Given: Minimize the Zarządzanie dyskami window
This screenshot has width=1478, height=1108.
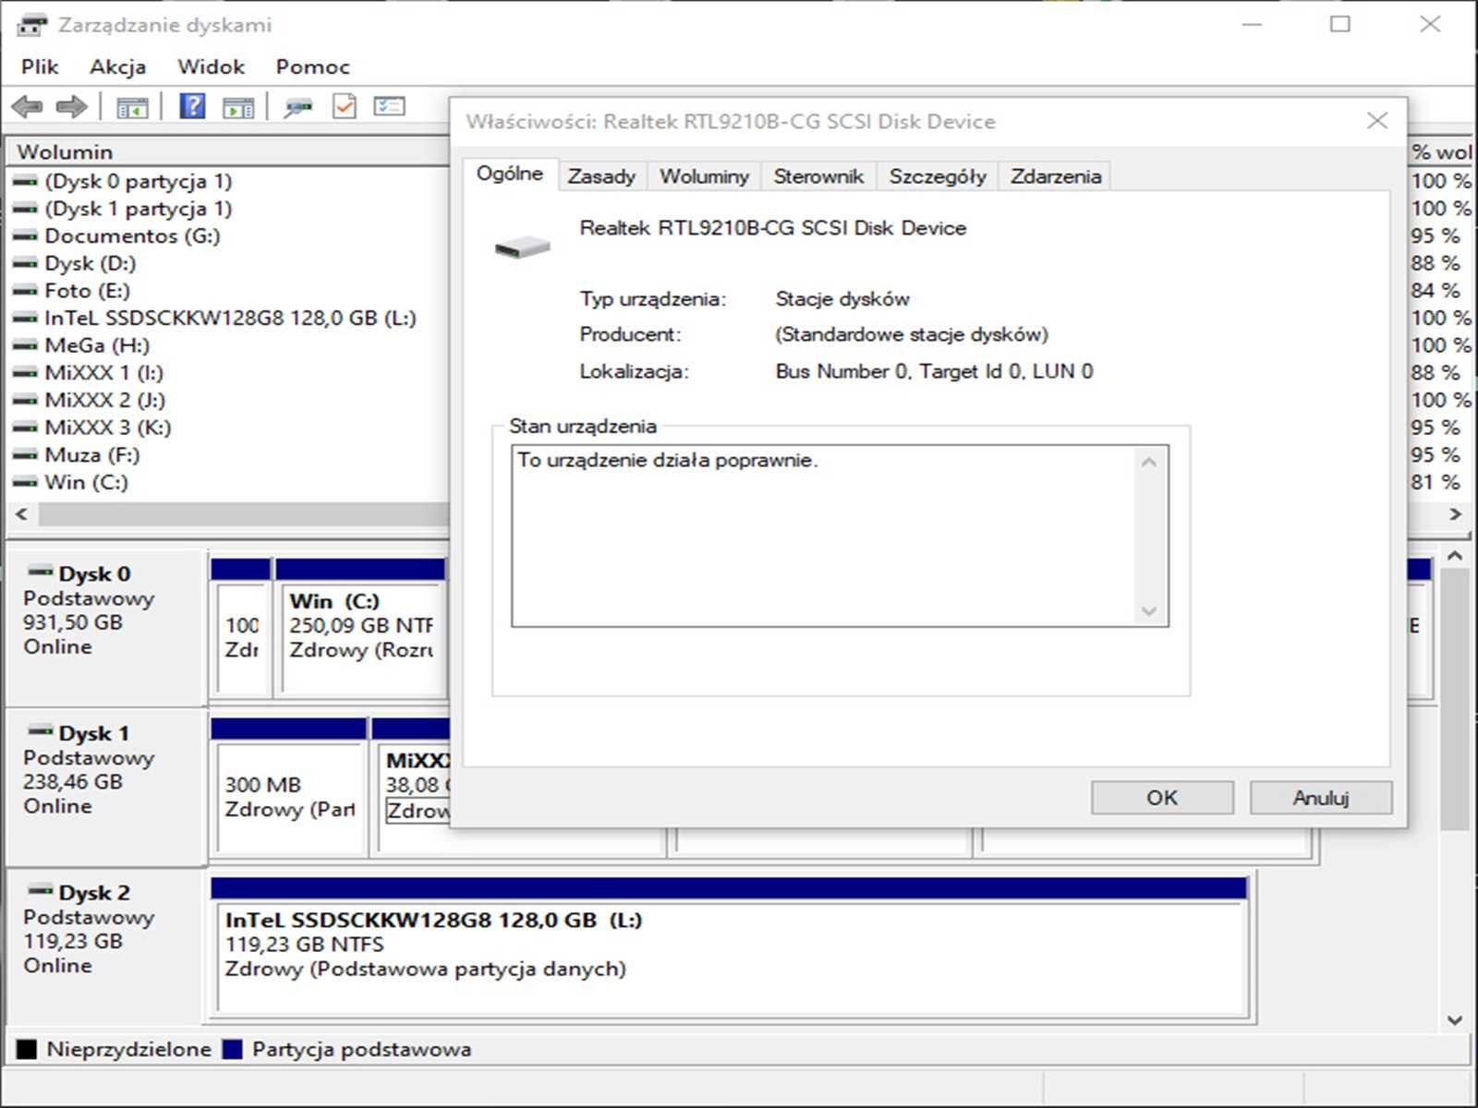Looking at the screenshot, I should click(x=1252, y=24).
